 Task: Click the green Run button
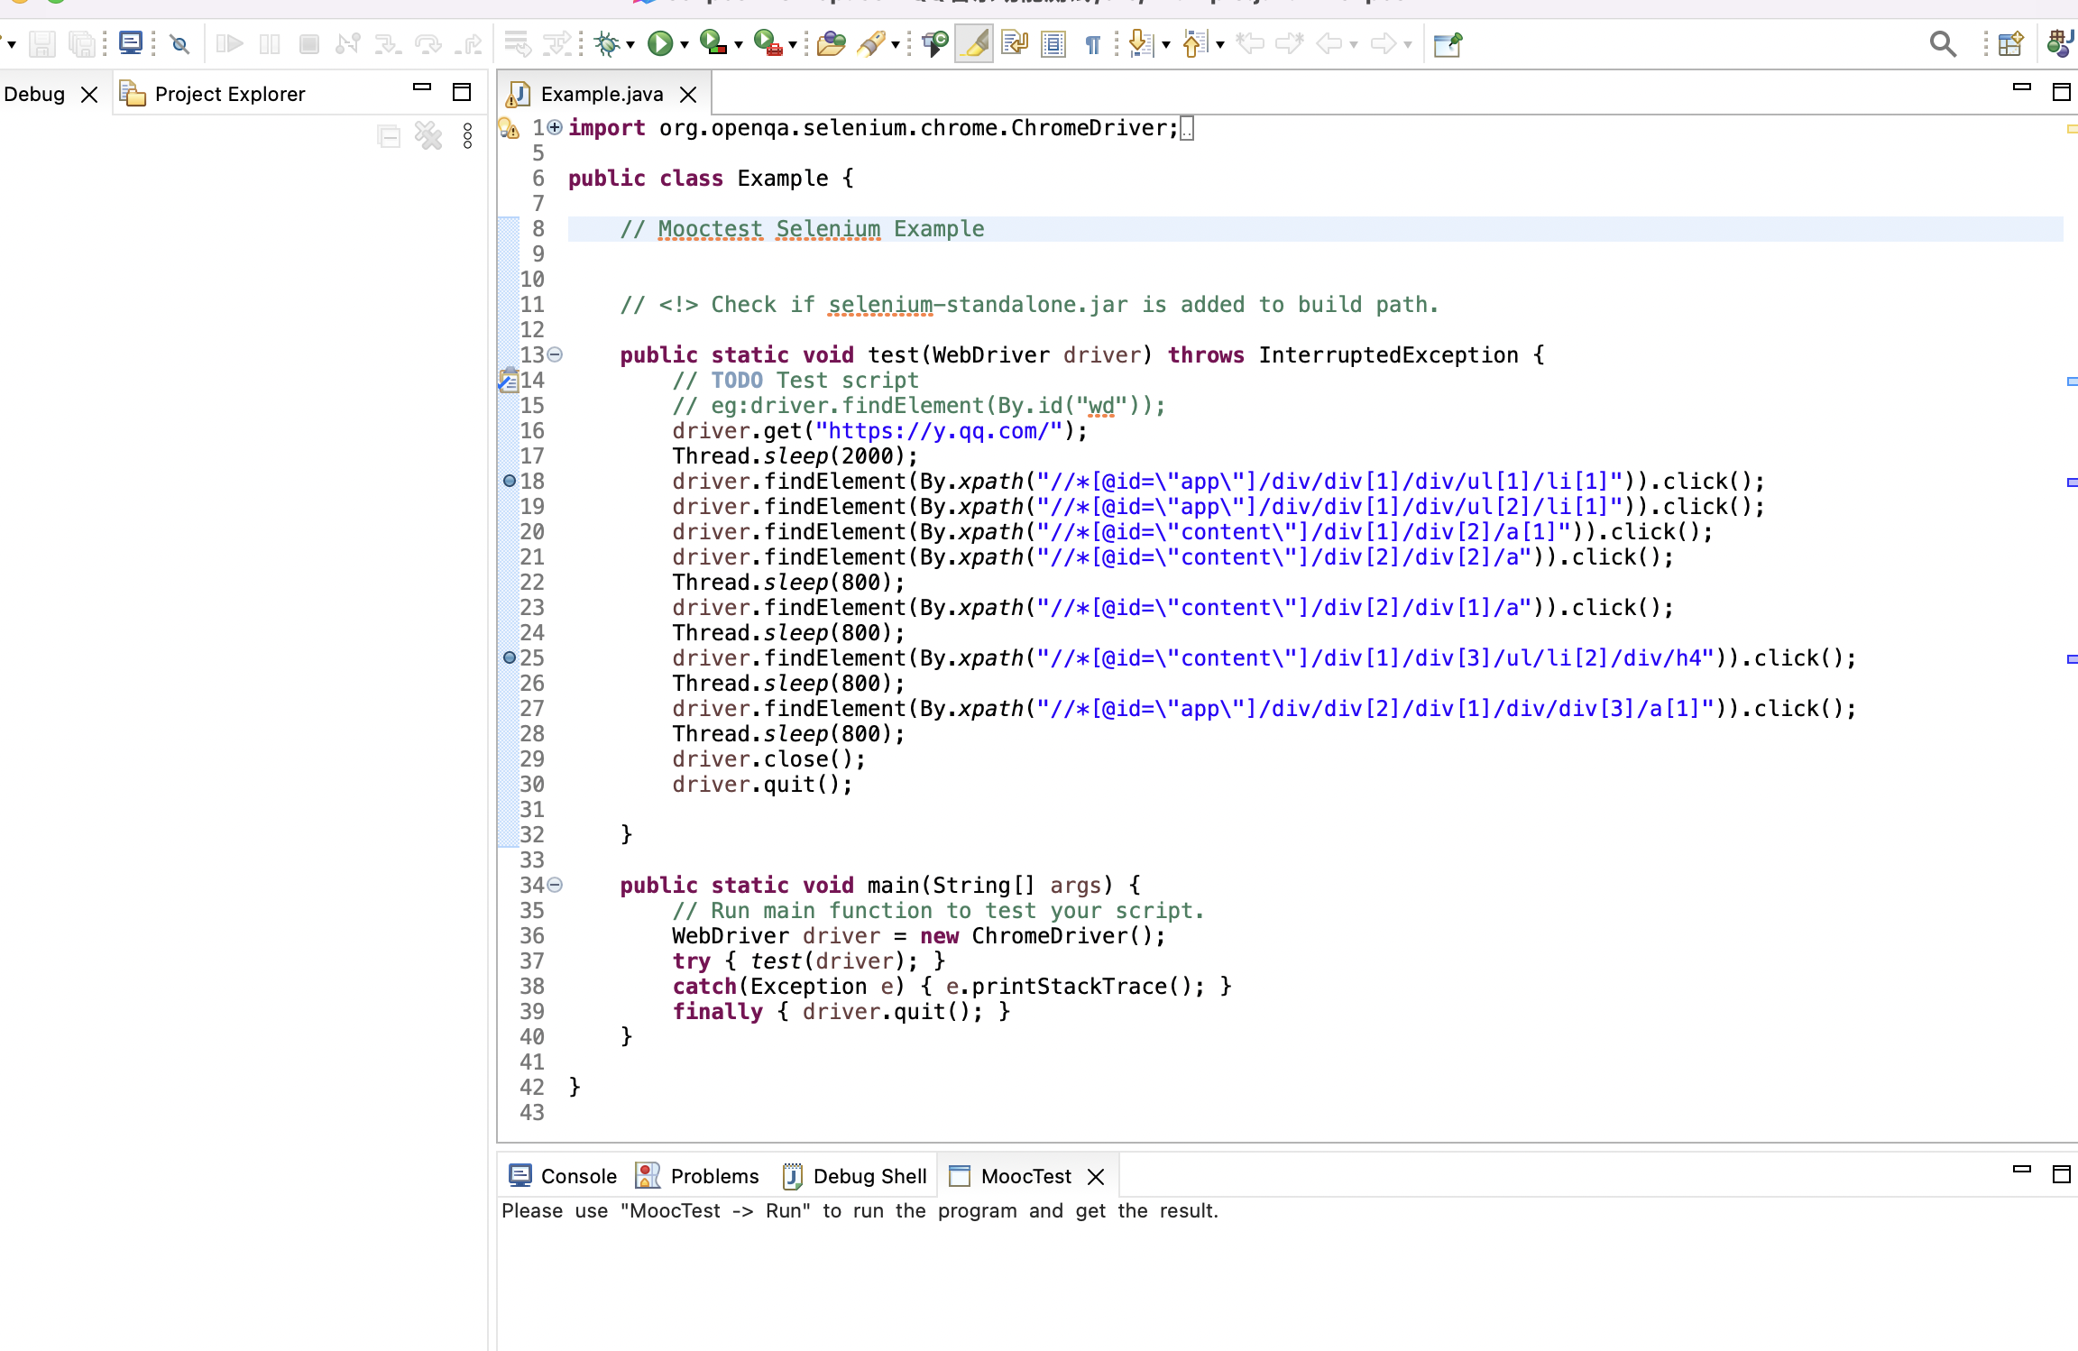(660, 43)
